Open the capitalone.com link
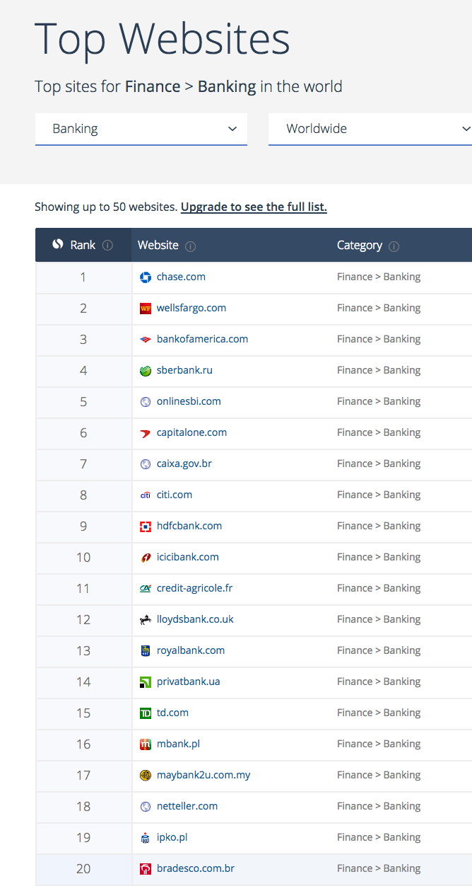472x886 pixels. point(191,432)
